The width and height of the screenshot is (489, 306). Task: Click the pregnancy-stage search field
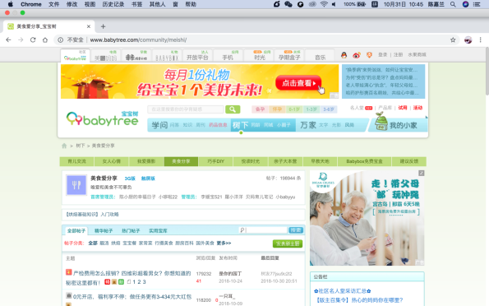(x=186, y=109)
